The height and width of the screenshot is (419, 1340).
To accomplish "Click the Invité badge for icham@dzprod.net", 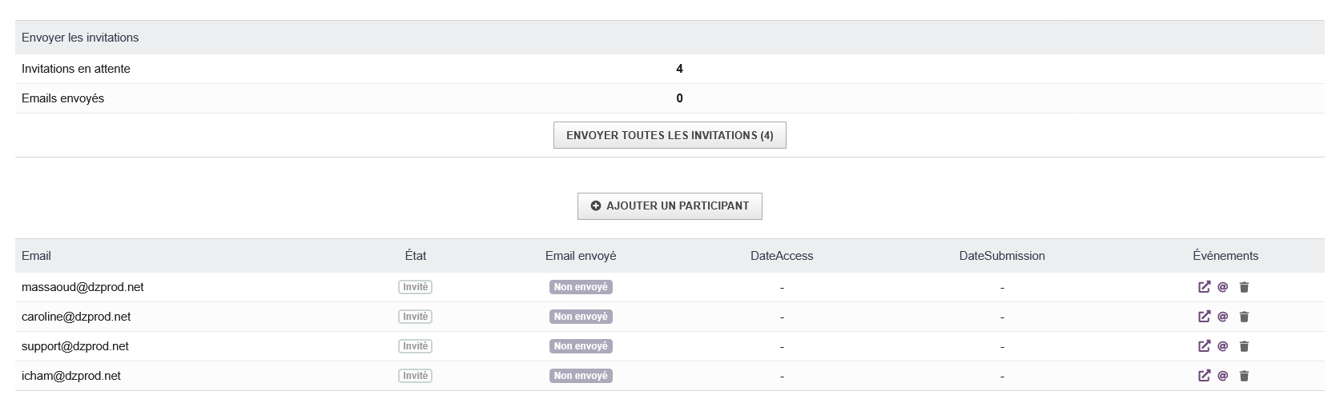I will click(x=415, y=376).
